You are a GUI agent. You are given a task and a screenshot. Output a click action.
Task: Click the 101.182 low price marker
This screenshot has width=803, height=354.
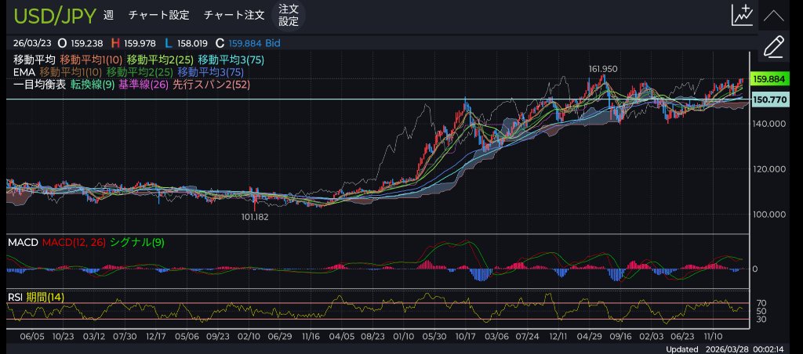tap(255, 217)
